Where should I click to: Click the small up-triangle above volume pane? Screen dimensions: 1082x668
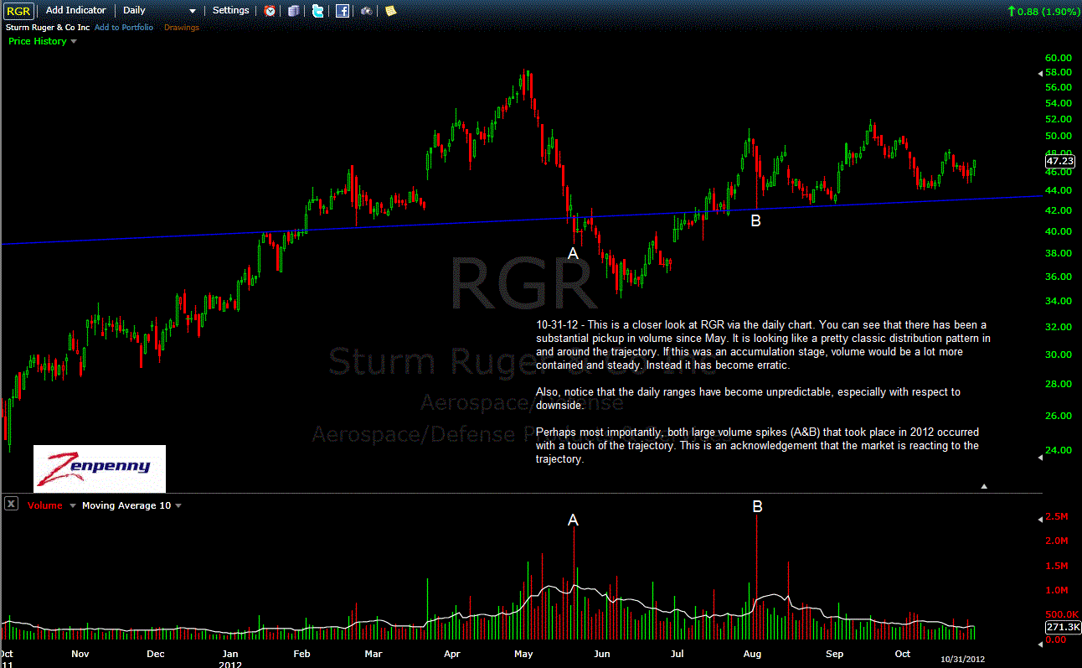[985, 486]
